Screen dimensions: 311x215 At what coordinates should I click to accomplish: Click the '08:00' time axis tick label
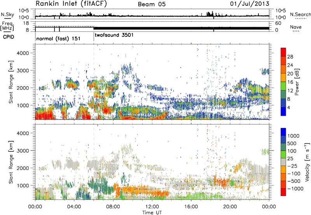tap(113, 207)
